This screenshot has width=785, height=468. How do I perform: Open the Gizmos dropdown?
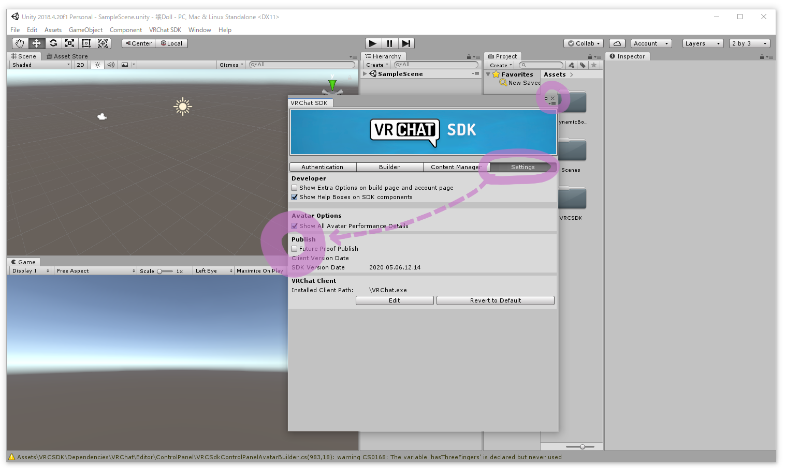pyautogui.click(x=231, y=65)
